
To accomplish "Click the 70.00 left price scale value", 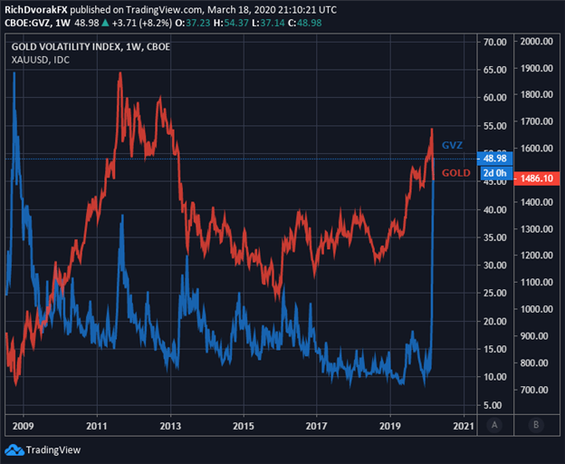I will [x=494, y=43].
